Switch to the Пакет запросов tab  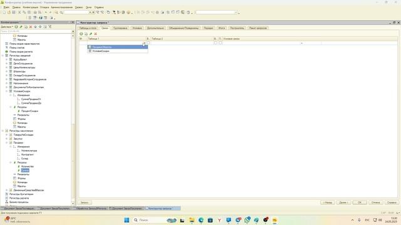pos(258,28)
